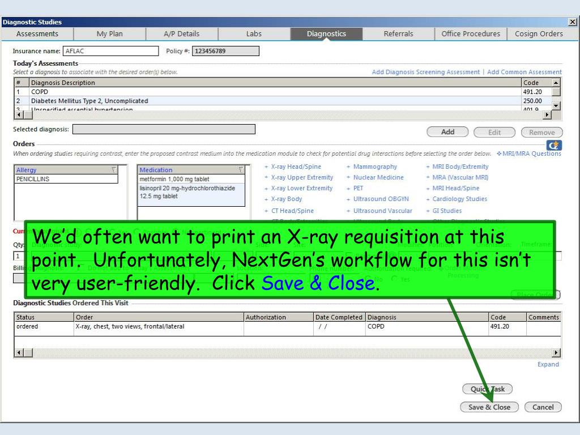Open GI Studies order list
580x435 pixels.
447,211
